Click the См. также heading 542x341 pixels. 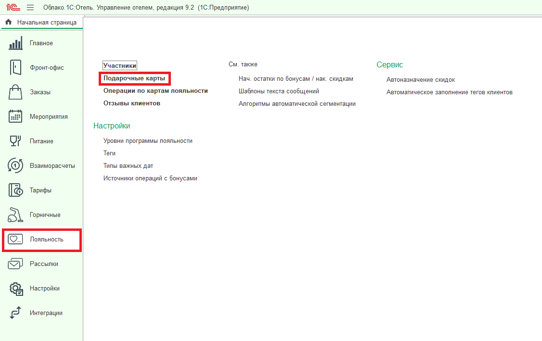coord(243,64)
